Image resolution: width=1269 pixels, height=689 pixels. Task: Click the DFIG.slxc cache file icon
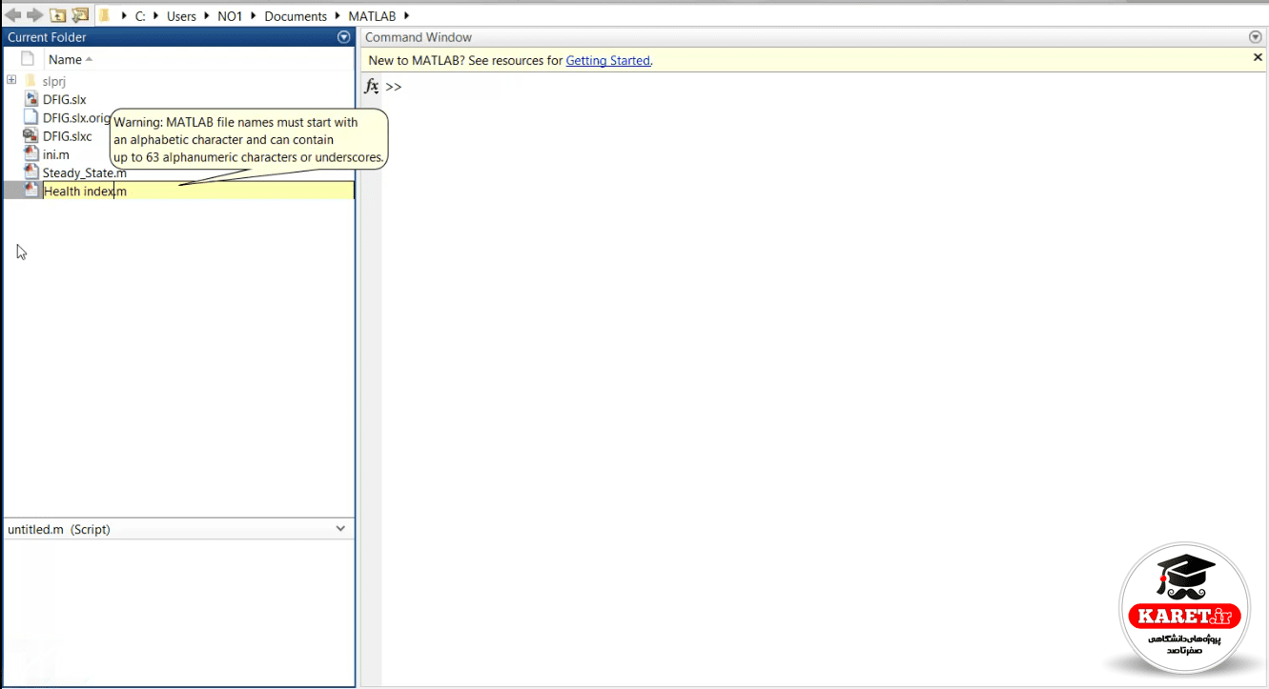(x=31, y=135)
